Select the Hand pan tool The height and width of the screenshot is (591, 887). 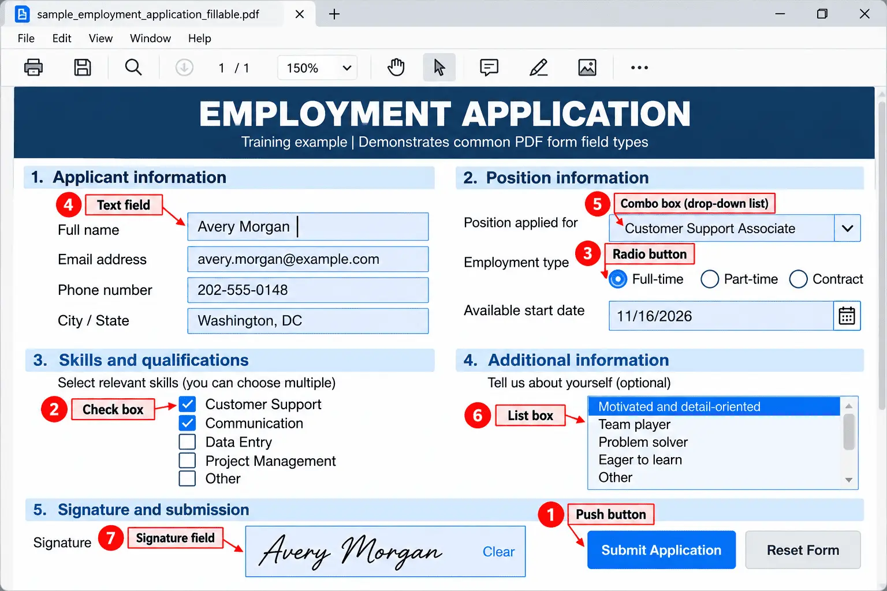(396, 68)
